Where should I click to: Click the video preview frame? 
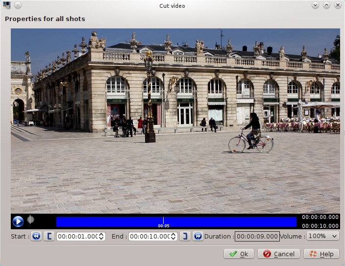pos(175,121)
